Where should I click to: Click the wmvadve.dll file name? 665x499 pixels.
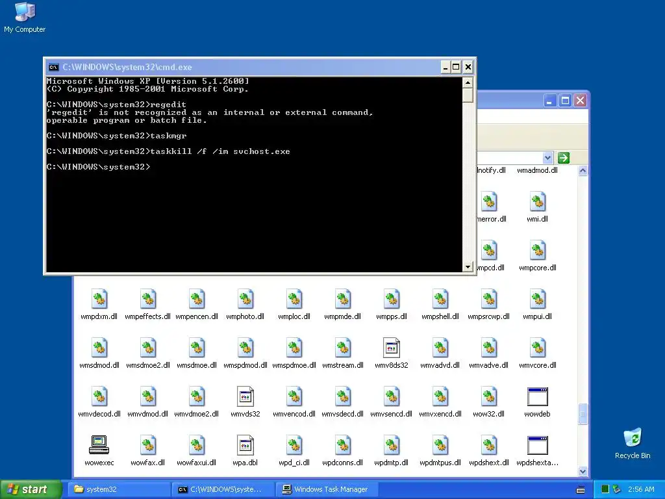pos(488,365)
